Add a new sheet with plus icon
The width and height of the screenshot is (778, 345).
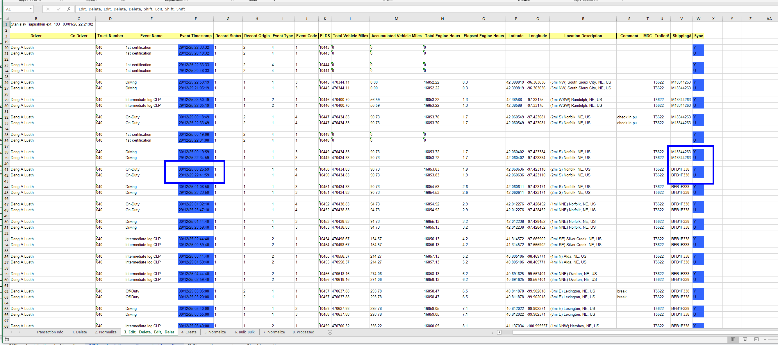(330, 332)
